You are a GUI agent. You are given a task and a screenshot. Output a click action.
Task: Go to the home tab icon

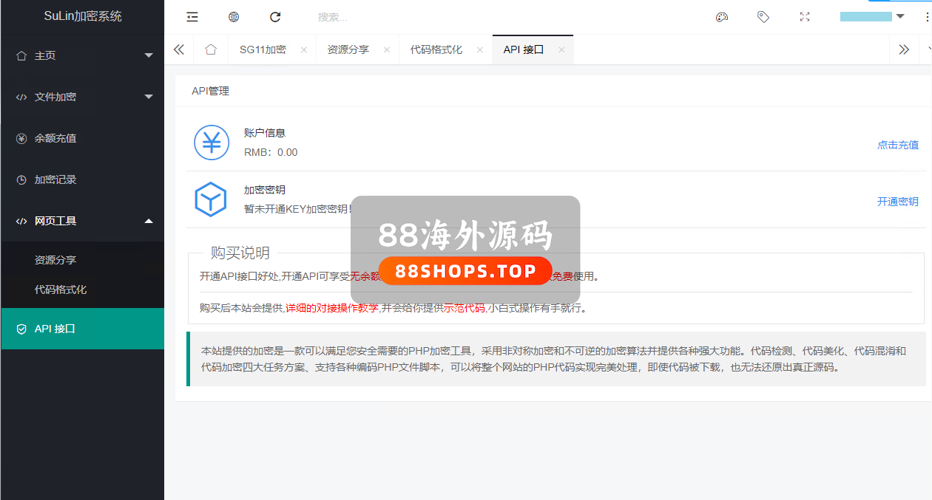211,49
